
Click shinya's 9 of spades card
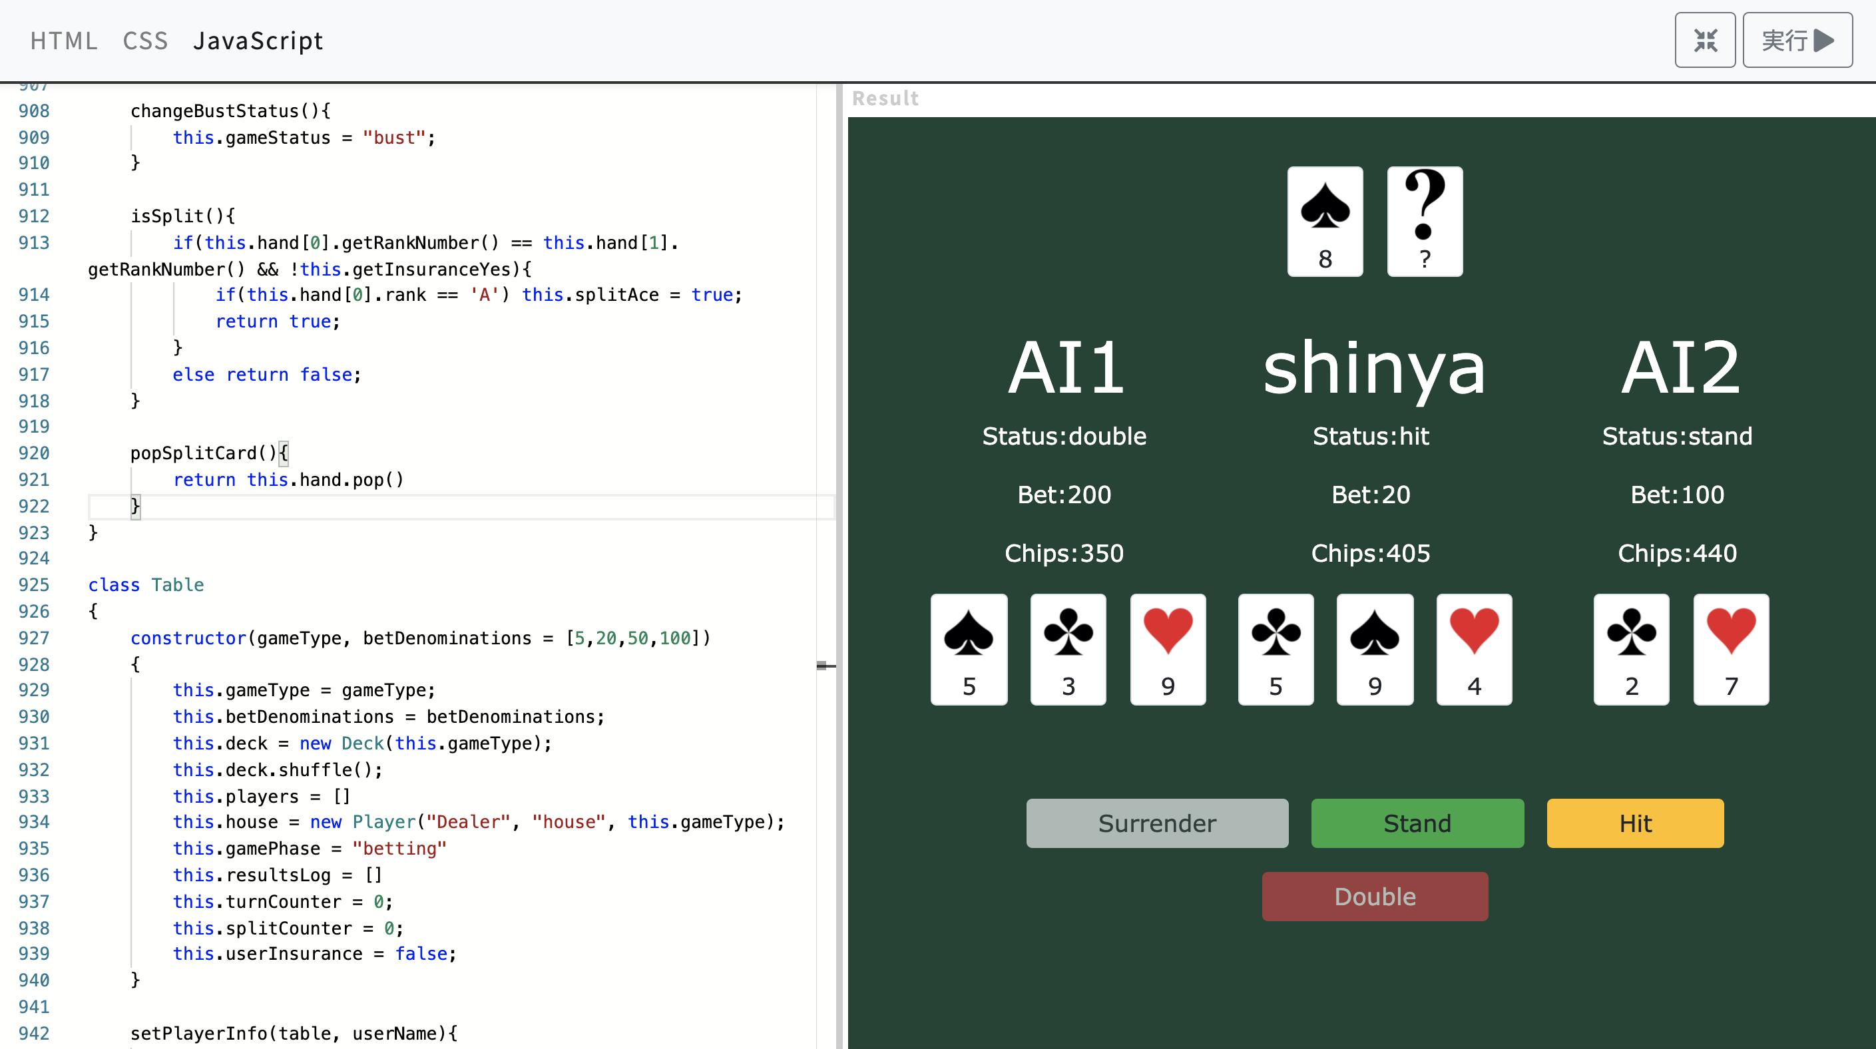tap(1374, 650)
